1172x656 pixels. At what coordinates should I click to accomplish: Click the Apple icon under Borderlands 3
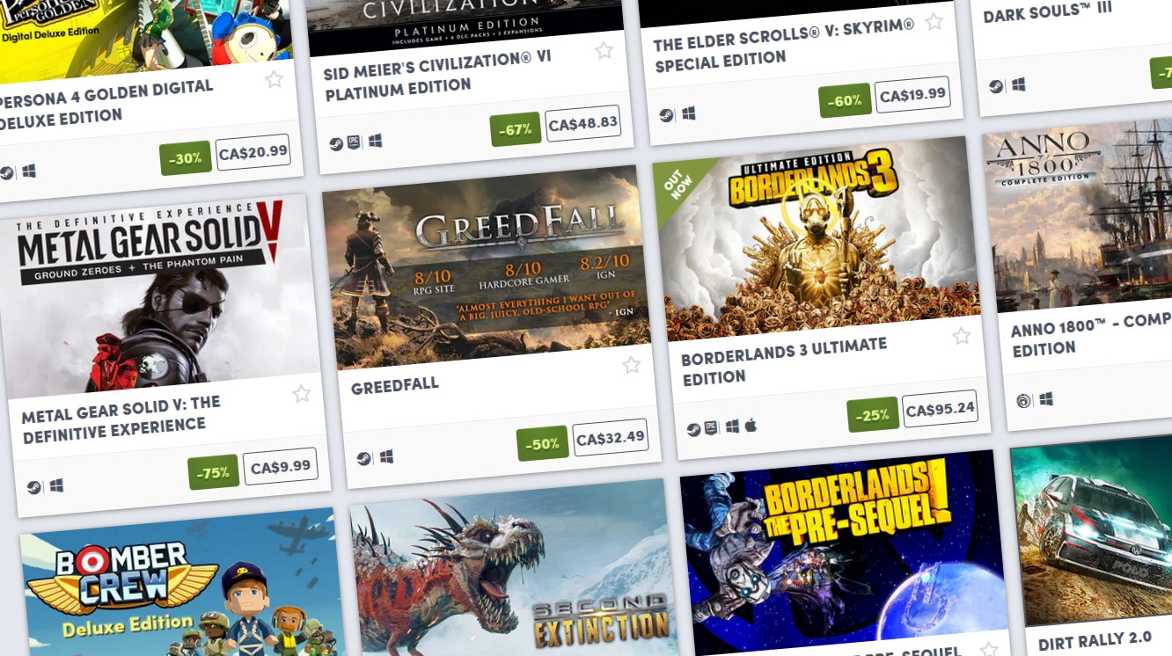751,426
